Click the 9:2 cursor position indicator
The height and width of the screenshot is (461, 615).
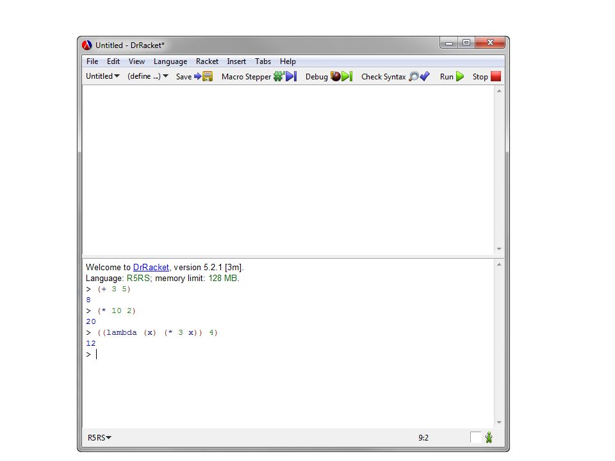423,437
